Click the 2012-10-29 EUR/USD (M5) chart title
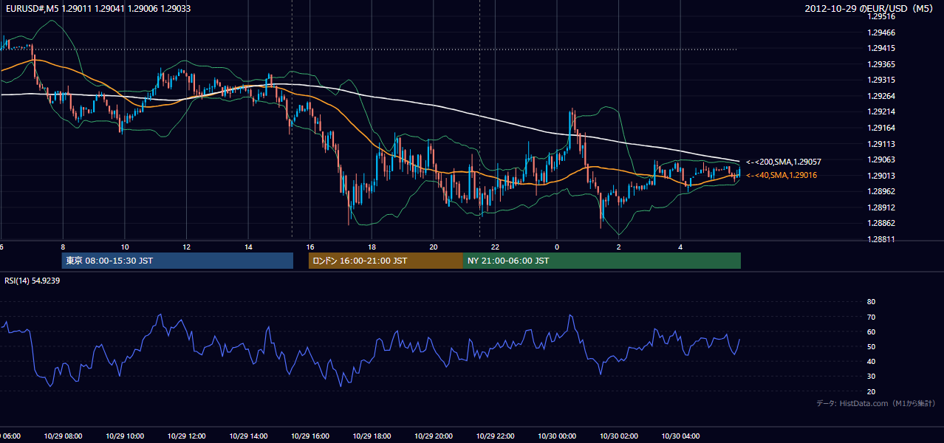The height and width of the screenshot is (443, 944). (869, 9)
